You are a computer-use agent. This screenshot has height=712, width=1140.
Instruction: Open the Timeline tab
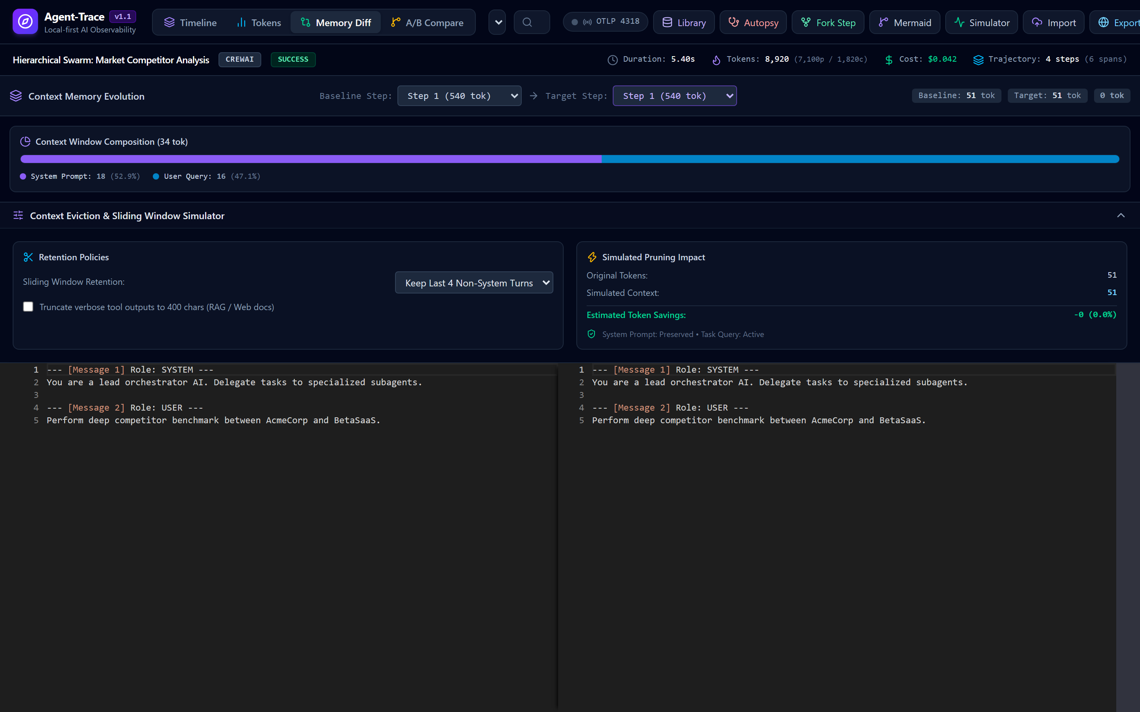(190, 23)
